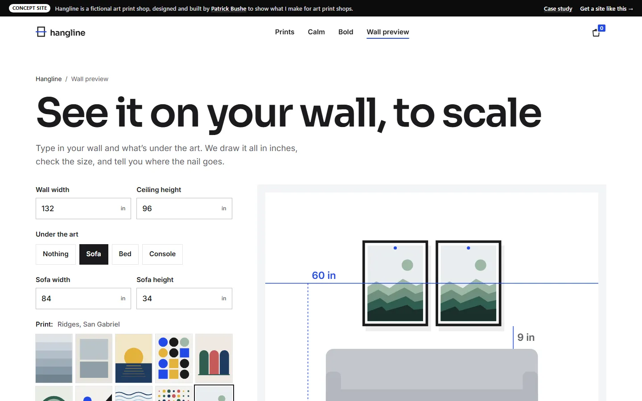
Task: Select the Nothing option under the art
Action: 56,254
